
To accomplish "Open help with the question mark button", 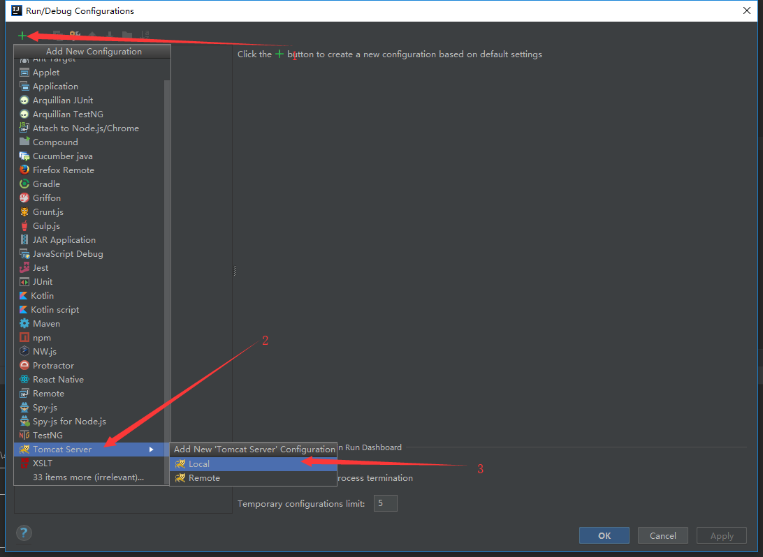I will coord(24,533).
